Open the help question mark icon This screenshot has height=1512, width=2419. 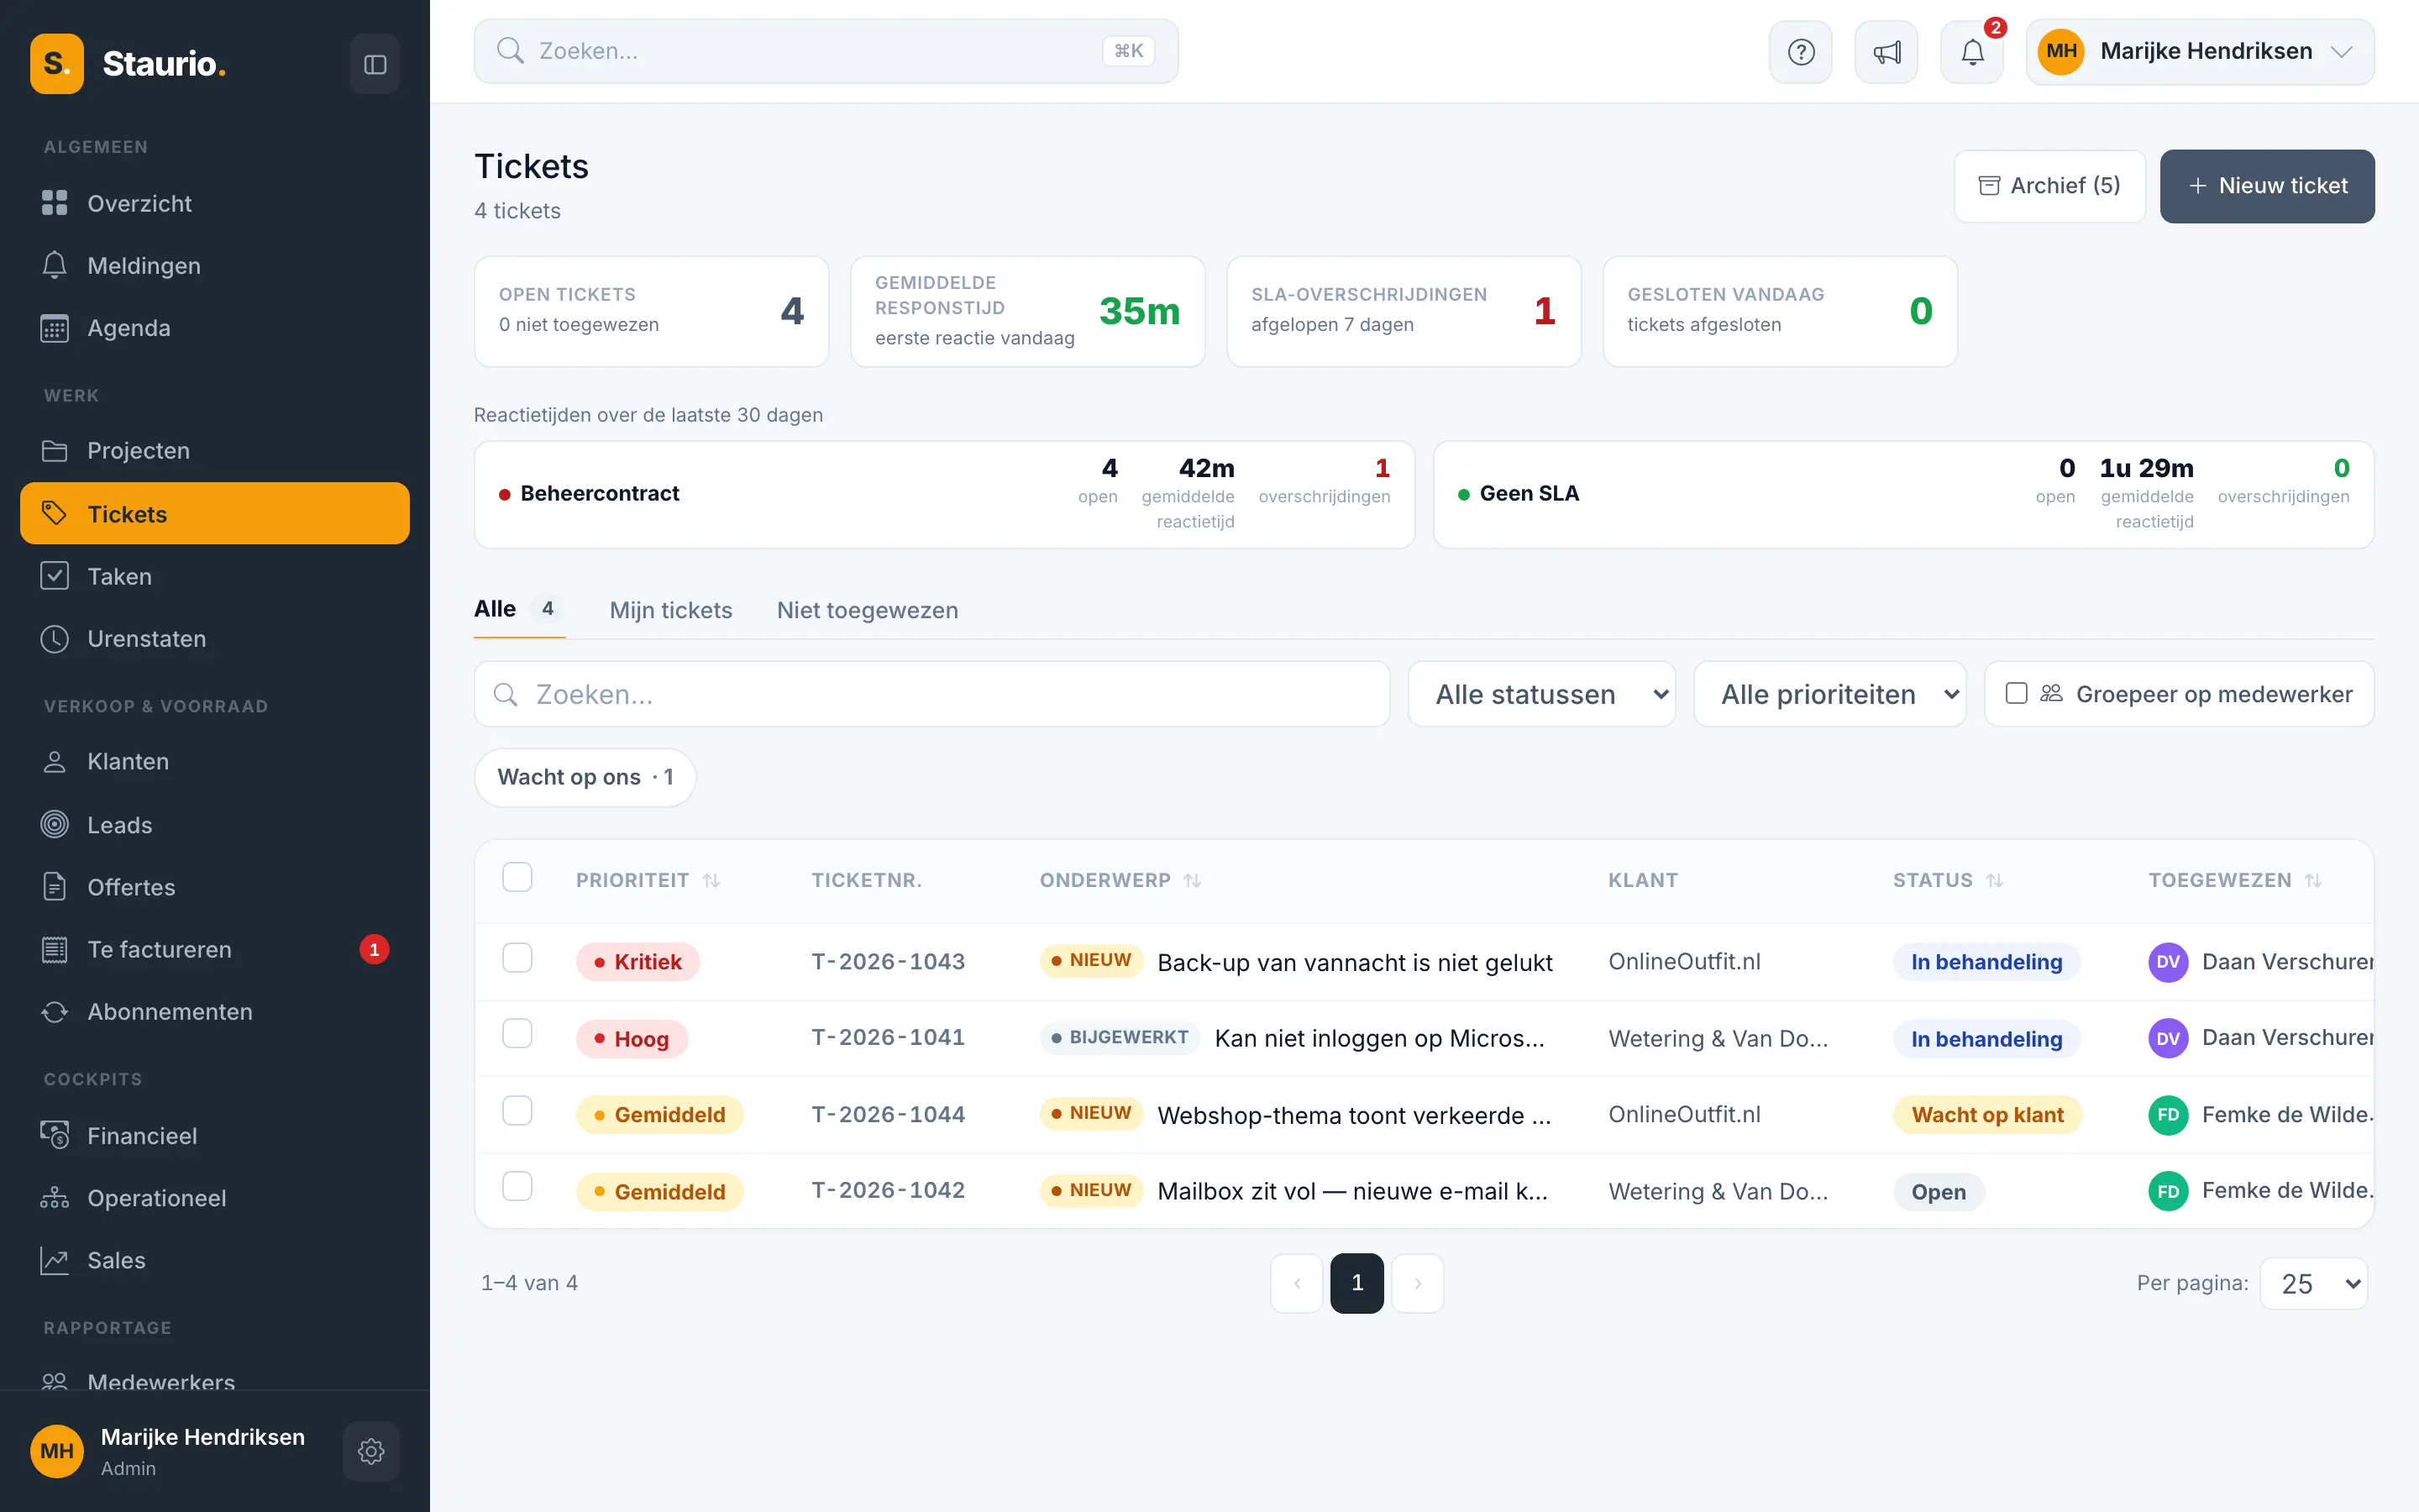[x=1800, y=52]
